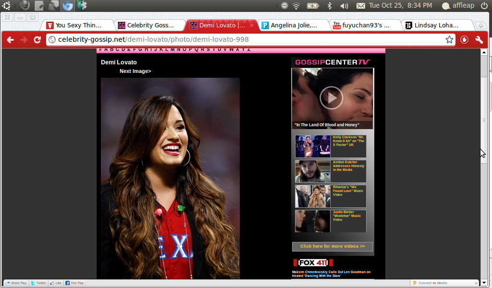Click the Next Image link

point(135,71)
